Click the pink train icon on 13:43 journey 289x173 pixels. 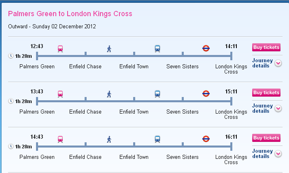pos(60,94)
